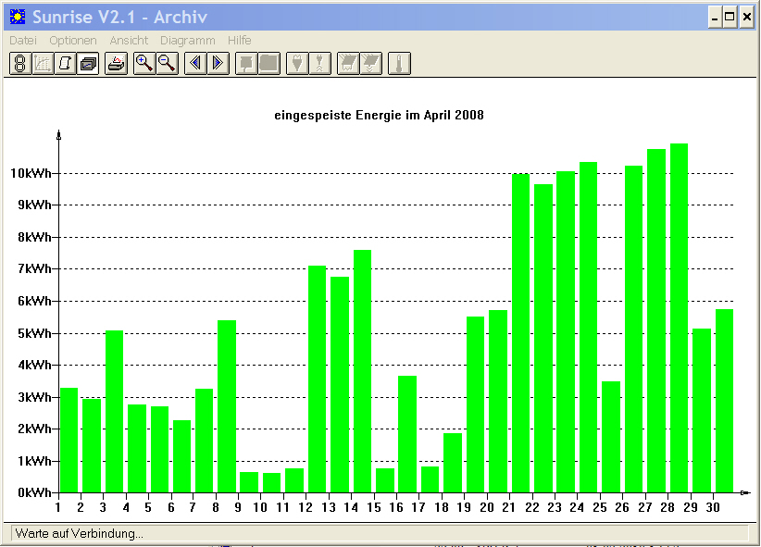Click the grayed plug connector icon

point(297,64)
